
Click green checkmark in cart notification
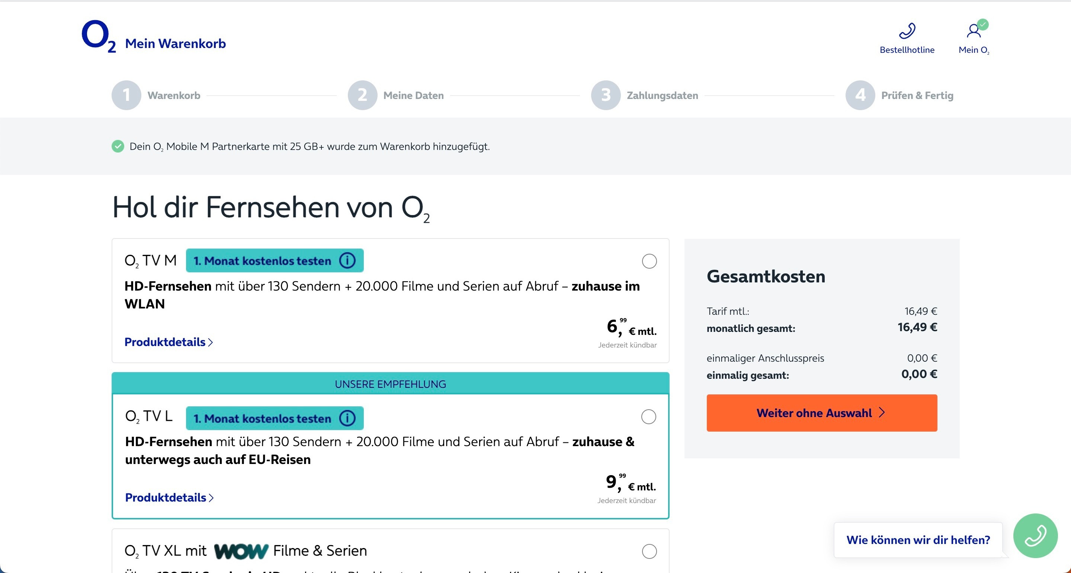pyautogui.click(x=118, y=146)
